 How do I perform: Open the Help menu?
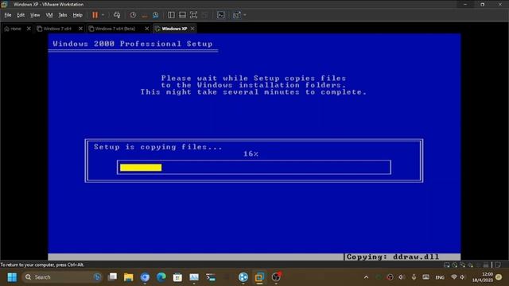point(77,15)
